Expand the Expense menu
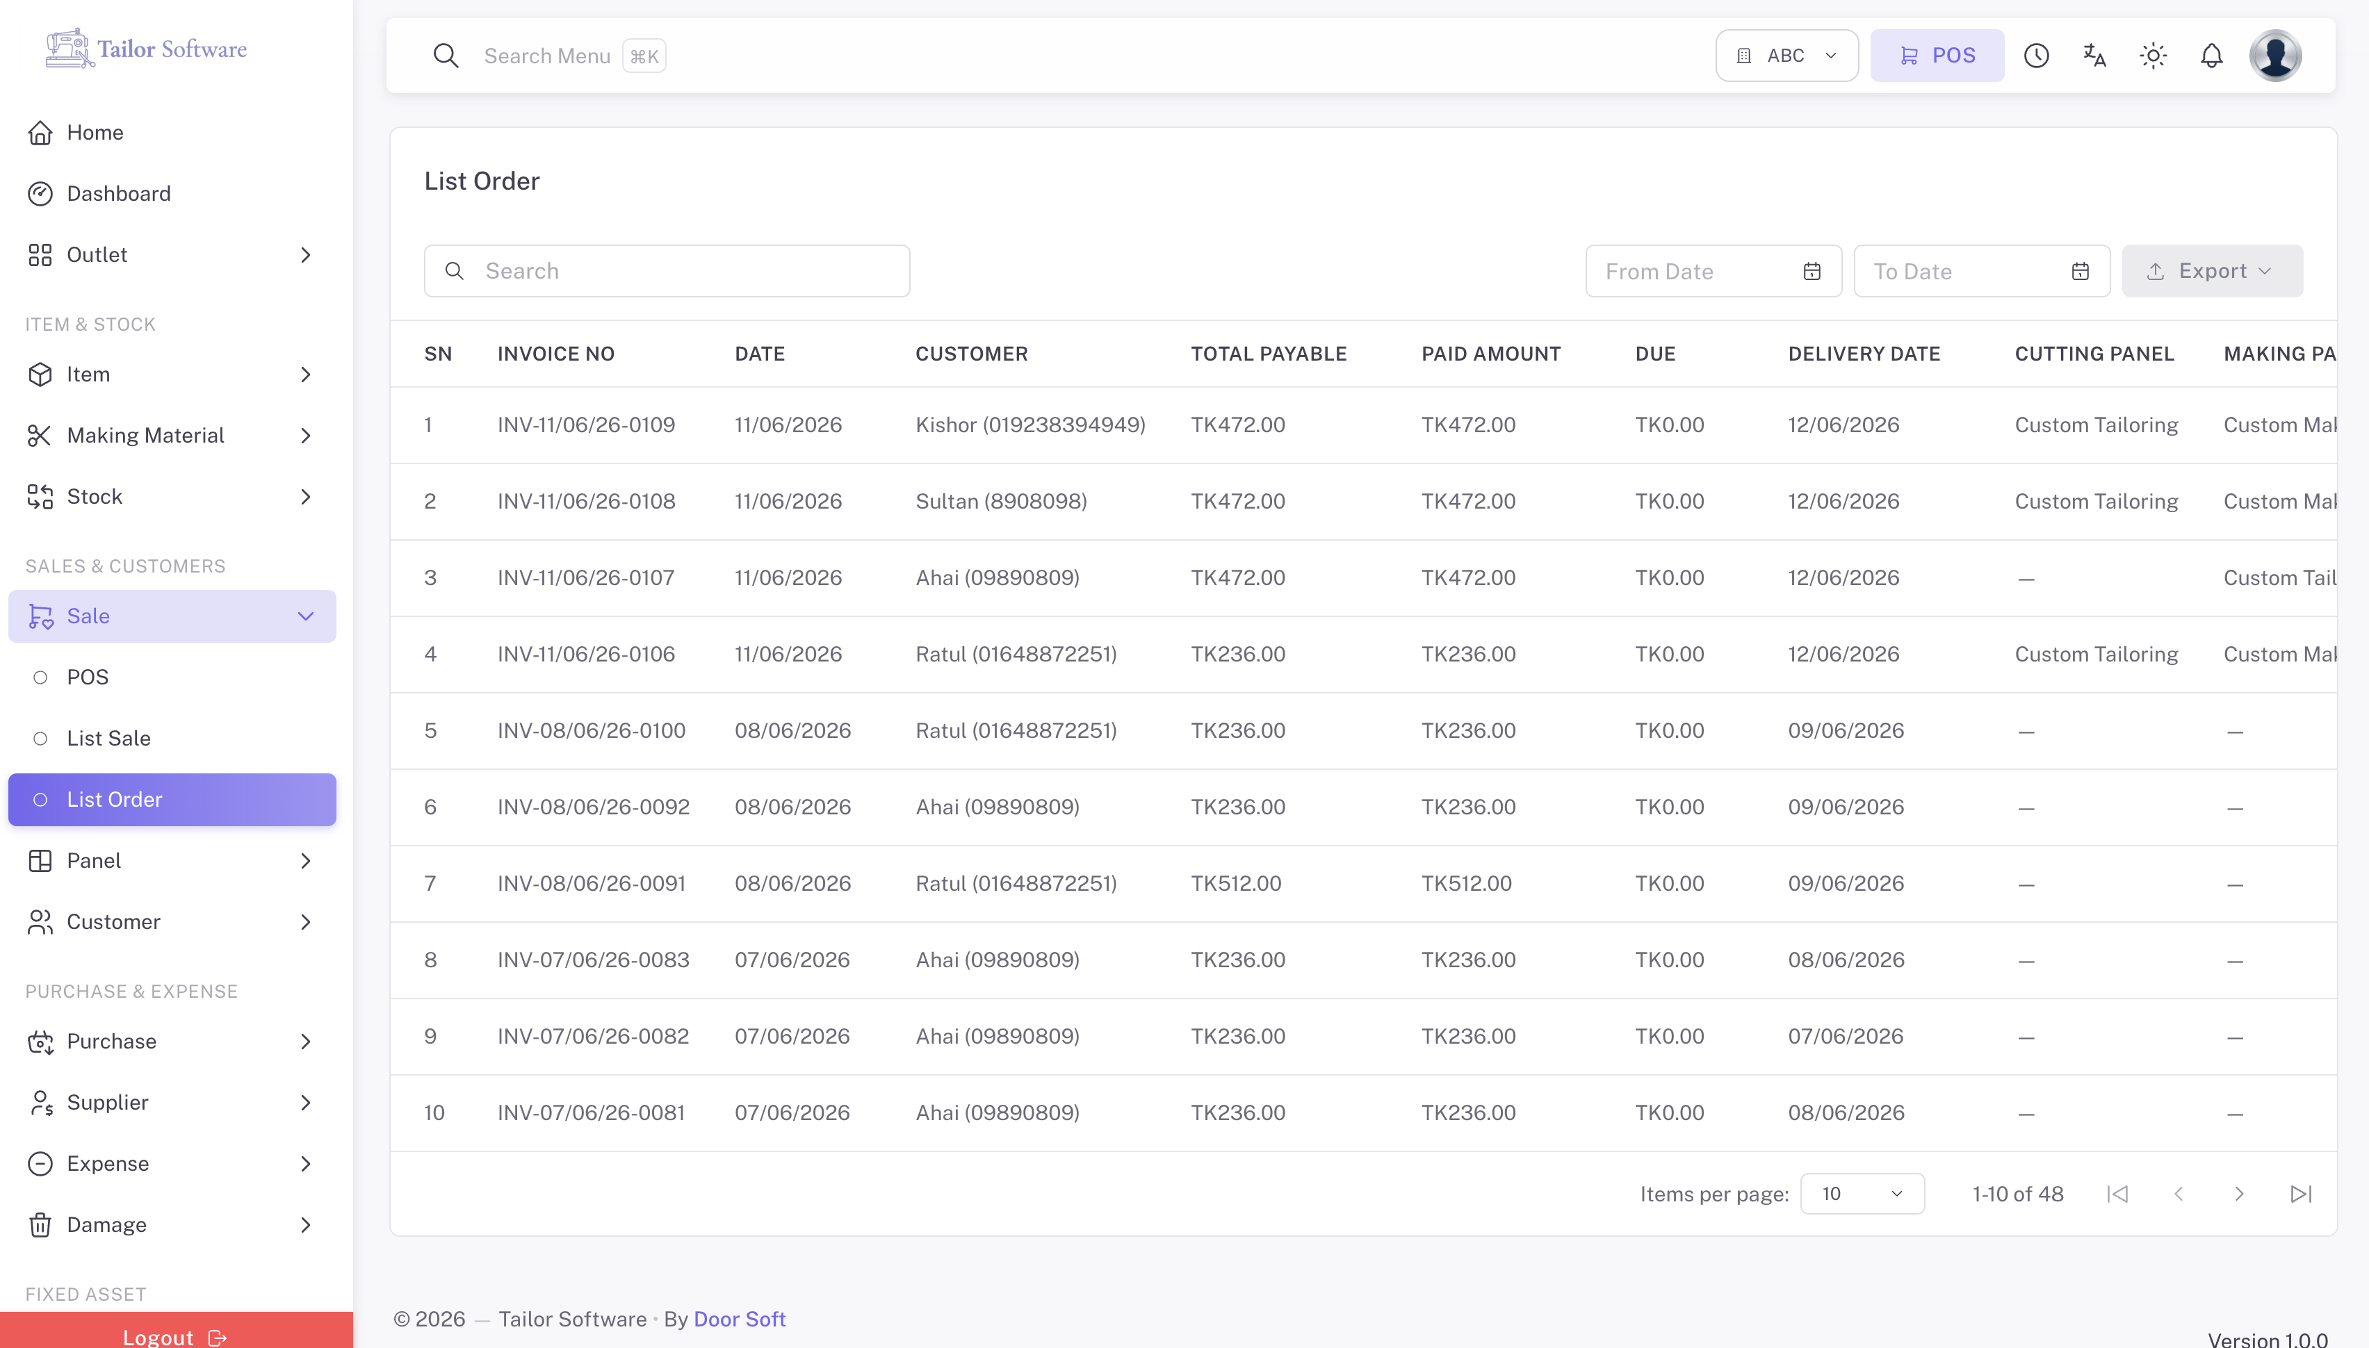Image resolution: width=2369 pixels, height=1348 pixels. 172,1163
